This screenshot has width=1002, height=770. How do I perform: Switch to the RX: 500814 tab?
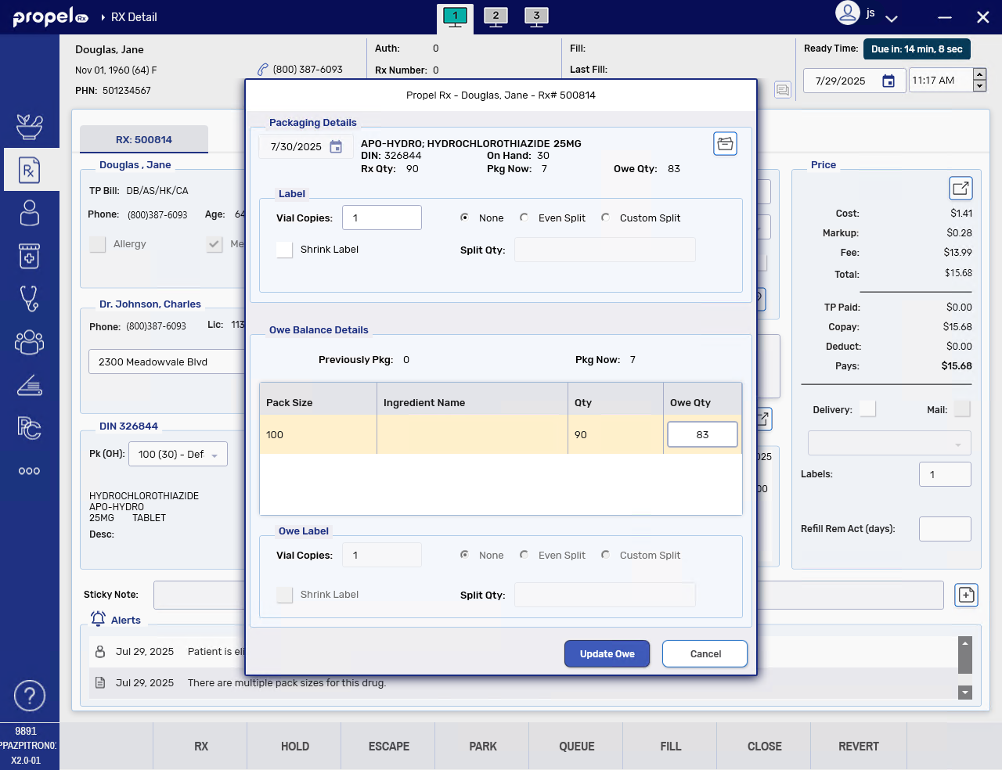click(x=144, y=139)
